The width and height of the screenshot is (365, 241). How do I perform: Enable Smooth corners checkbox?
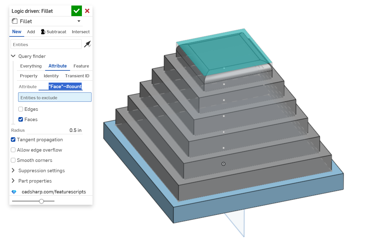[13, 160]
